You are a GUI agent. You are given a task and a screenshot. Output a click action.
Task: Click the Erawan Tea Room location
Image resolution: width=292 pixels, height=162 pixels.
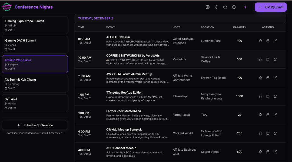(x=213, y=78)
